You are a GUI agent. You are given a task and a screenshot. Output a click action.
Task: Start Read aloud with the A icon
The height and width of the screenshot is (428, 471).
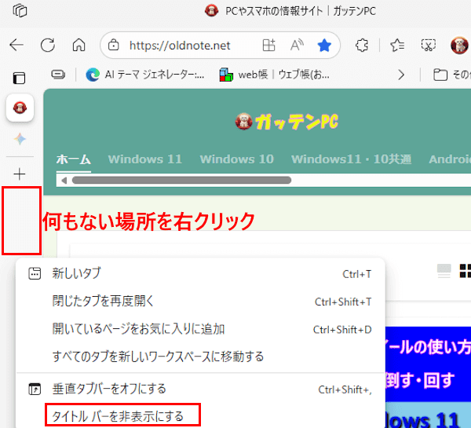pos(297,46)
